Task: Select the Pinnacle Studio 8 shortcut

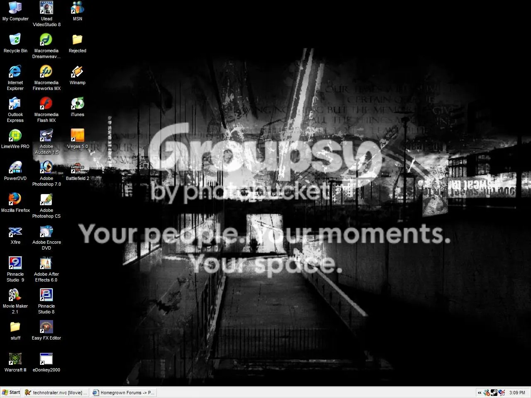Action: (46, 301)
